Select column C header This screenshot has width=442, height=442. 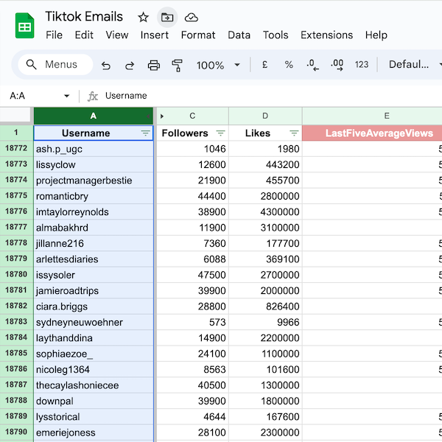(192, 116)
